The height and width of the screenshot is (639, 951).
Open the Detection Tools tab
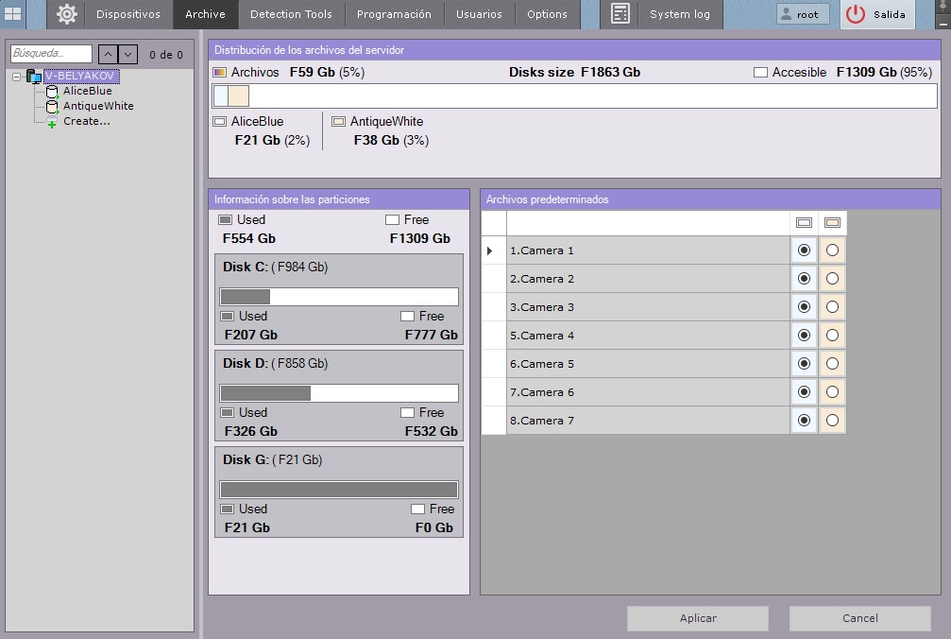[x=291, y=14]
